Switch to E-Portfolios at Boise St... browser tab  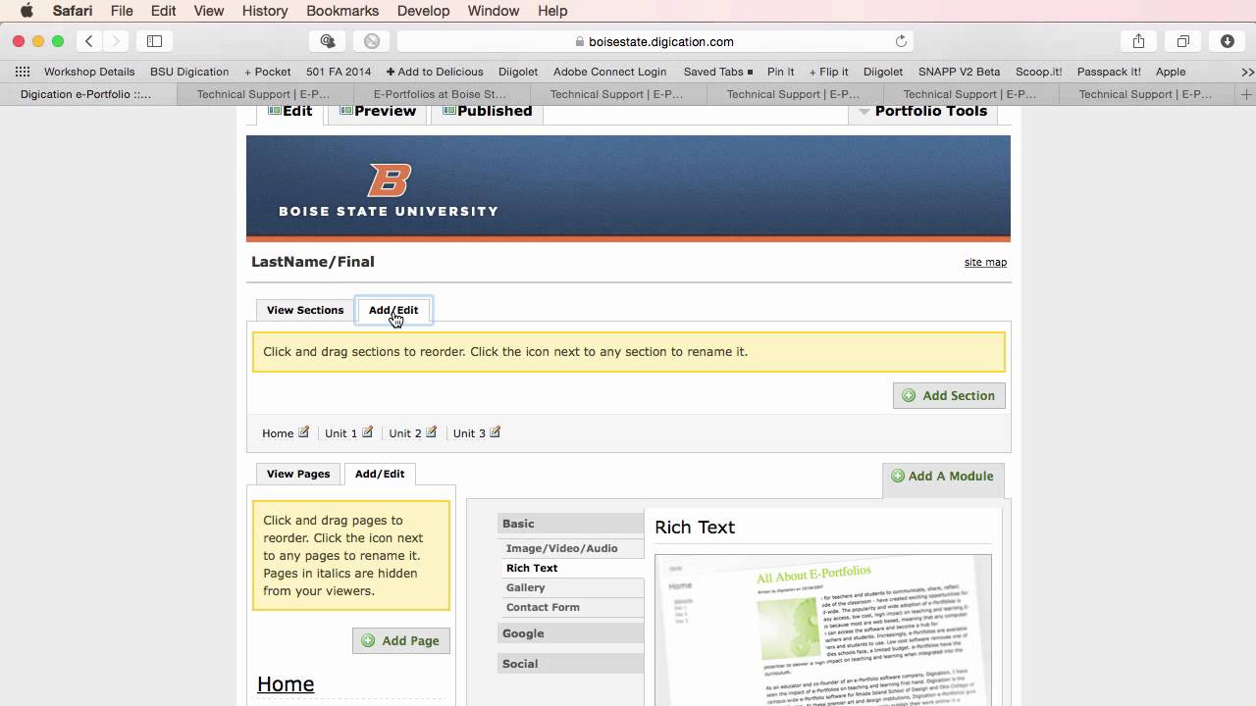441,94
